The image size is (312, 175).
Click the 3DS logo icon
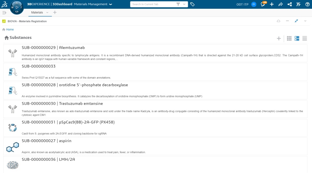coord(4,4)
